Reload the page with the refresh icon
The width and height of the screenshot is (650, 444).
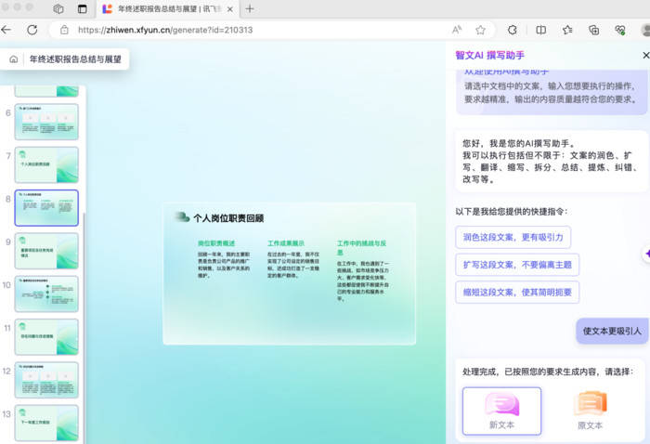32,30
